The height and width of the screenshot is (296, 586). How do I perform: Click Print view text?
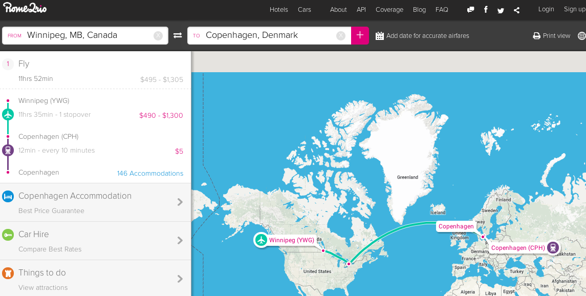(556, 36)
